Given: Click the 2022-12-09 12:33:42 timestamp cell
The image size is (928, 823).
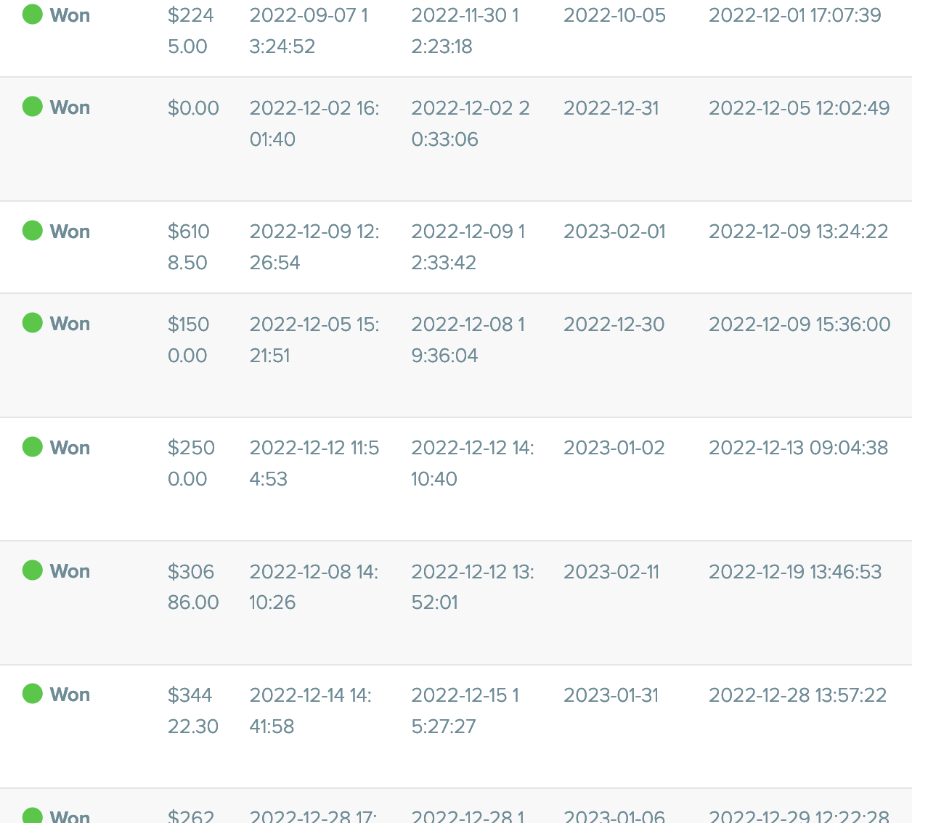Looking at the screenshot, I should pos(468,247).
